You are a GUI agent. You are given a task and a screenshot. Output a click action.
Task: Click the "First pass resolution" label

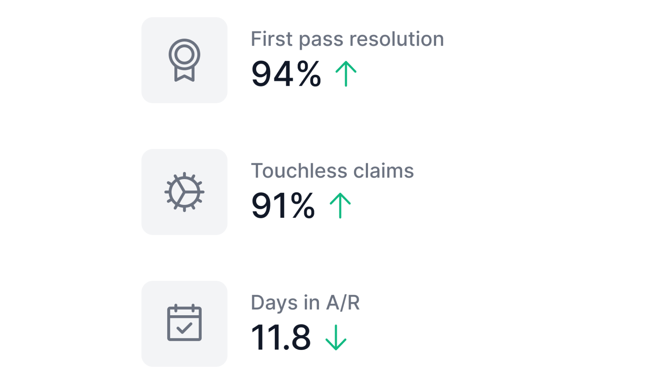(x=347, y=39)
